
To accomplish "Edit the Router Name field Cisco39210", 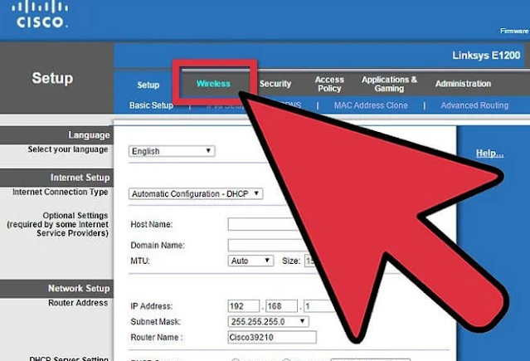I will click(272, 337).
